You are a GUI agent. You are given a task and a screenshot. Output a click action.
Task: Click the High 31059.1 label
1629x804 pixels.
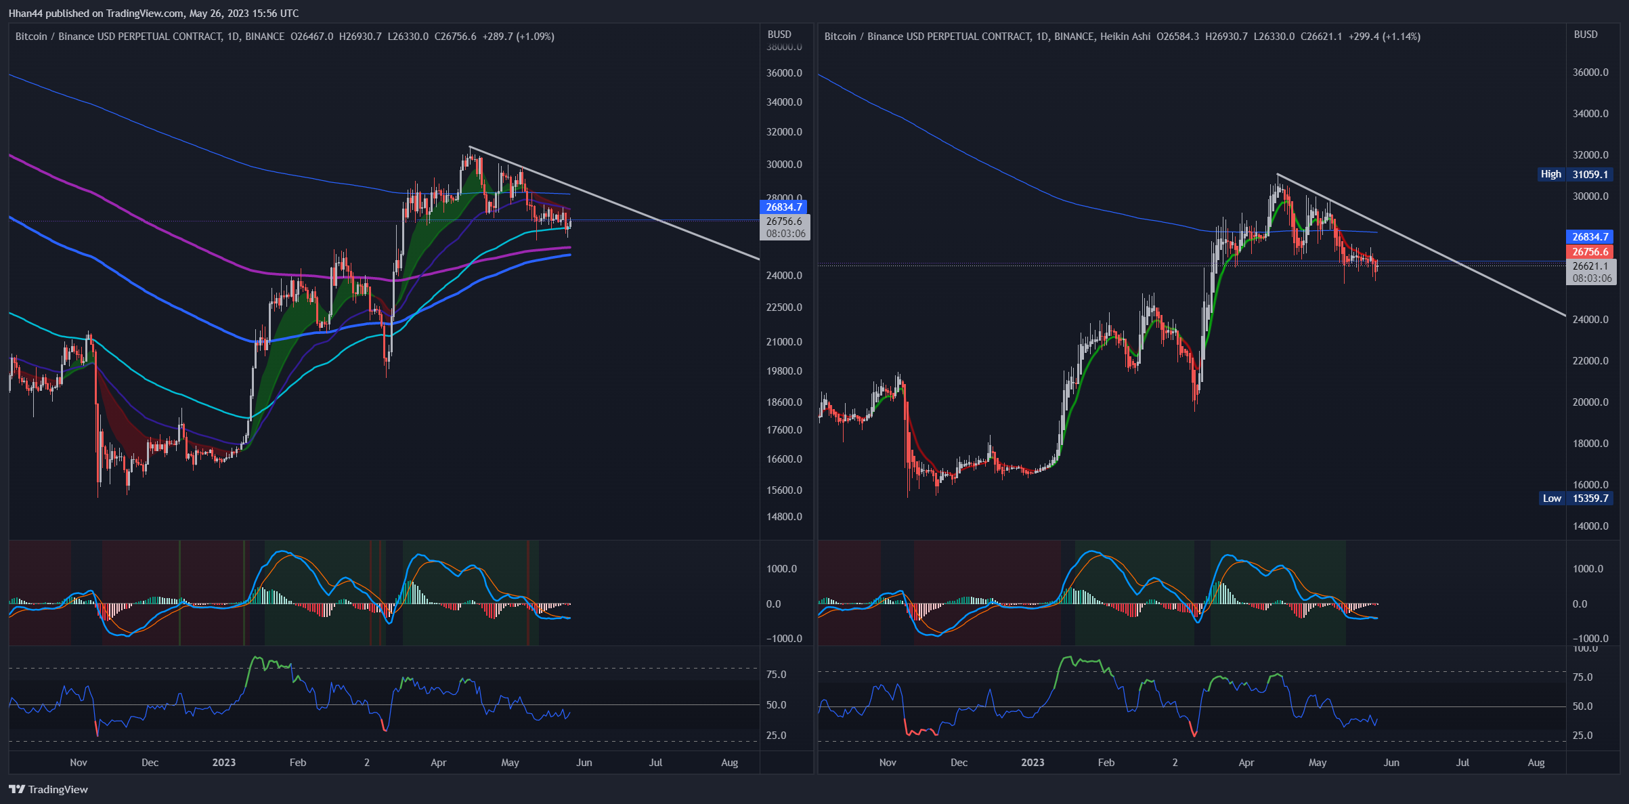point(1575,174)
